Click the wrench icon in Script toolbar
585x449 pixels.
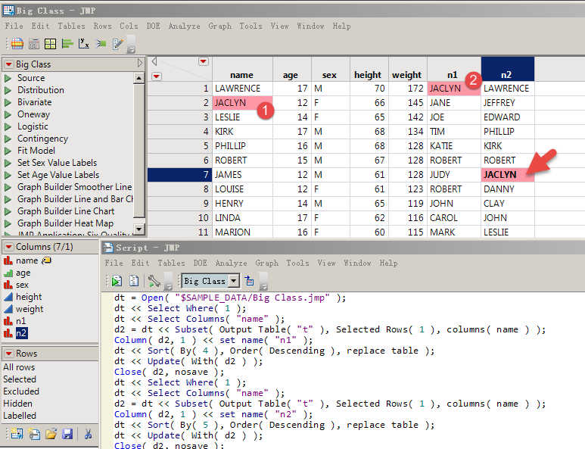(x=154, y=281)
